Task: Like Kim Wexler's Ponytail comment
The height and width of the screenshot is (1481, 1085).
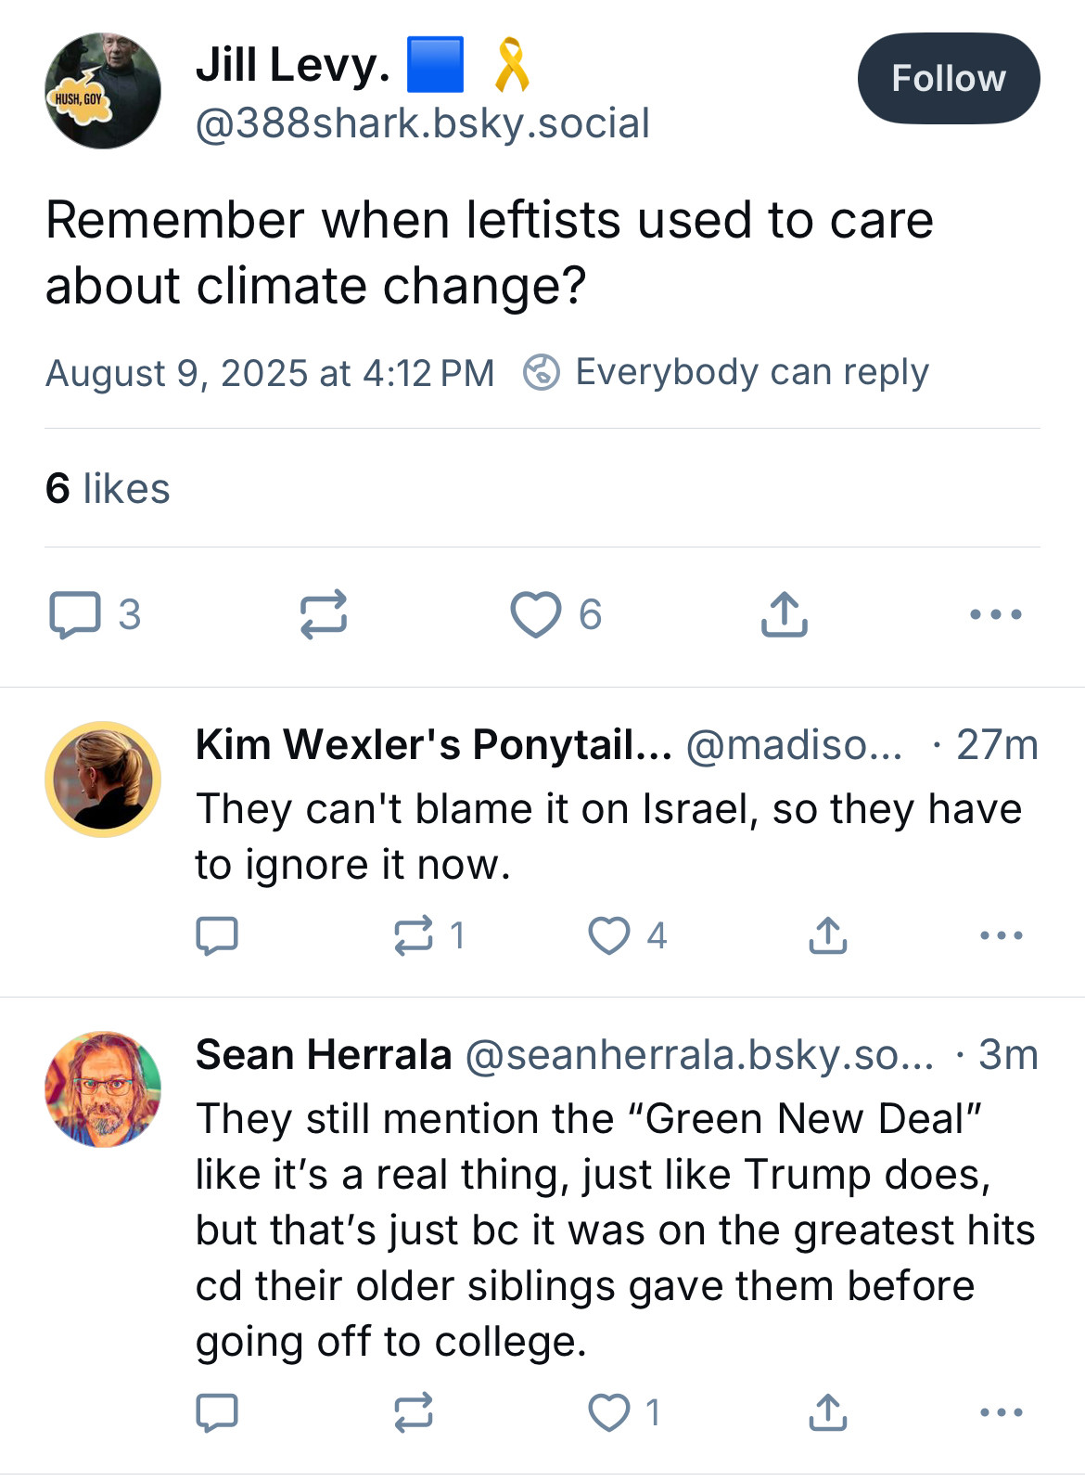Action: (x=609, y=935)
